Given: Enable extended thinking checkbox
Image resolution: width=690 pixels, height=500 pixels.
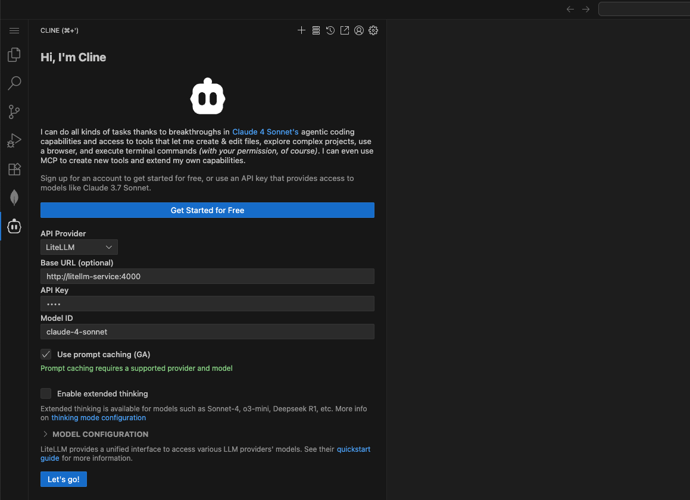Looking at the screenshot, I should 46,393.
